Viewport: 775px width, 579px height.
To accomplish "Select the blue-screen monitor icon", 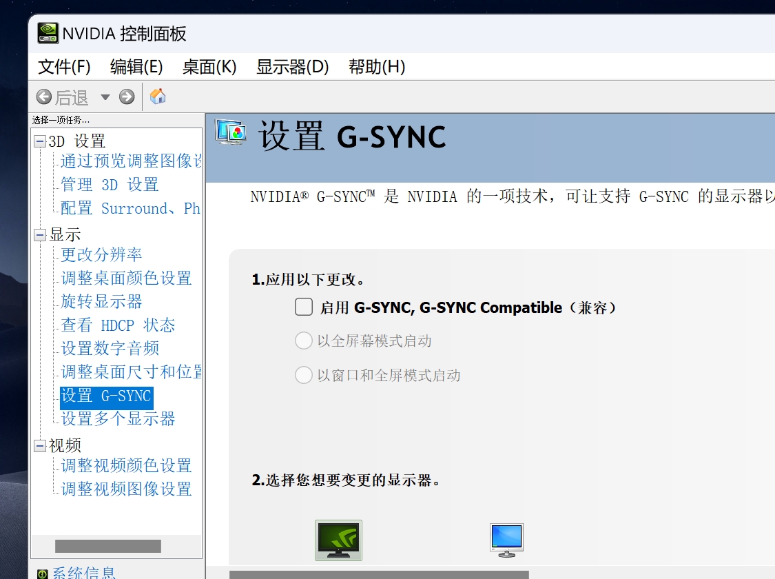I will coord(506,540).
